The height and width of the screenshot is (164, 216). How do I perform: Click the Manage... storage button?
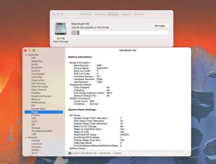point(160,26)
